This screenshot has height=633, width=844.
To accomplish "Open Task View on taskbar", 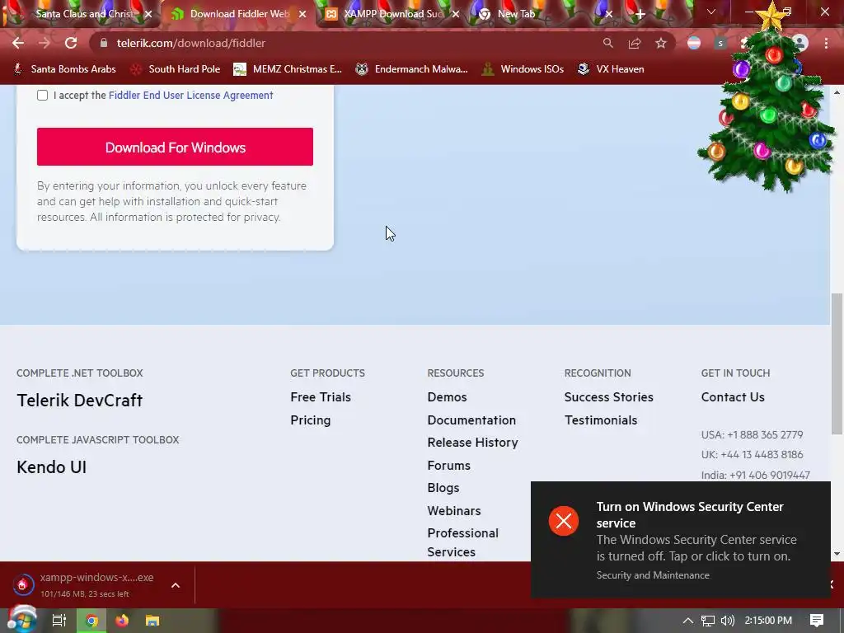I will (x=59, y=621).
